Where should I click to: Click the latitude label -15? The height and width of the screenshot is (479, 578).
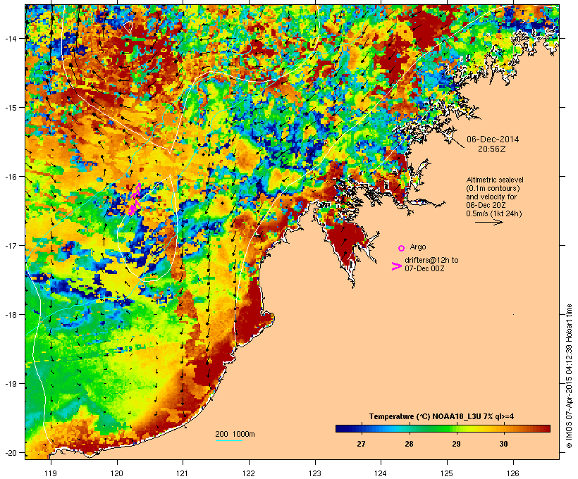[10, 108]
